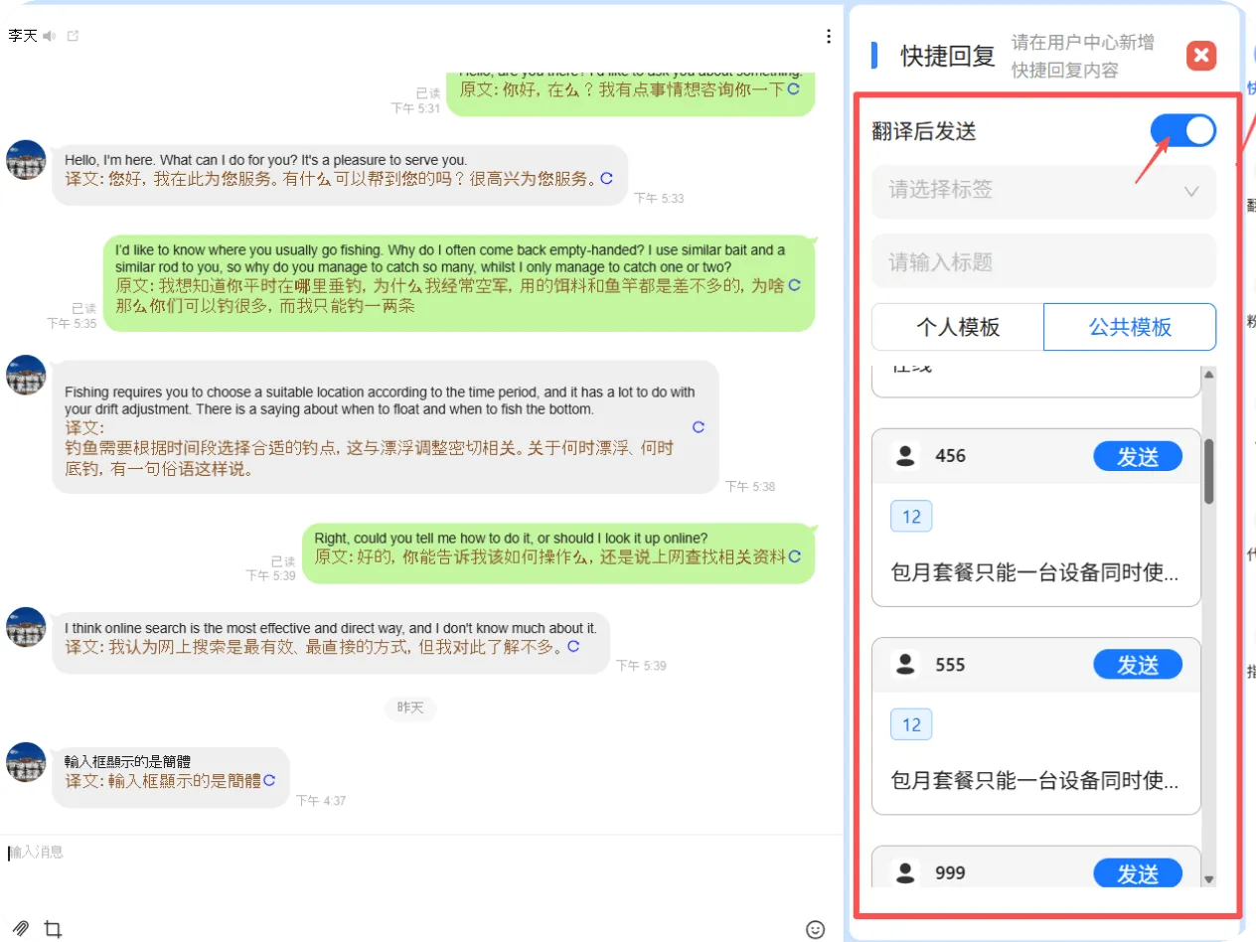Click avatar beside 'Hello, I'm here' message
The height and width of the screenshot is (942, 1256).
click(26, 160)
